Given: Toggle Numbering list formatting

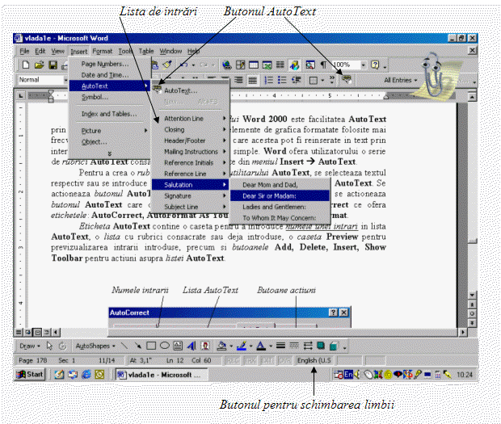Looking at the screenshot, I should 269,80.
